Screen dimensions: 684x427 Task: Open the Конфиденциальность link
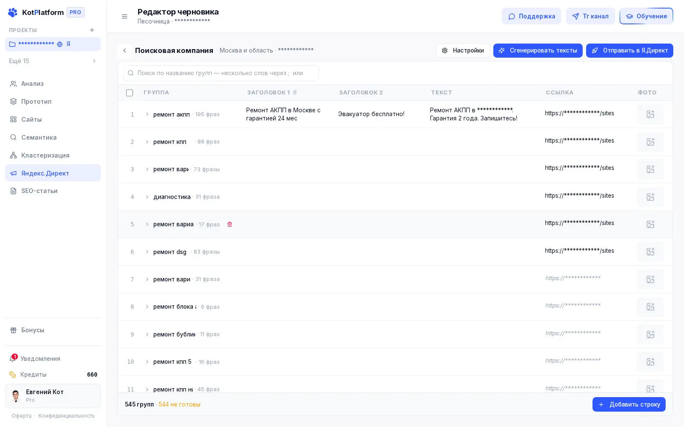(67, 416)
